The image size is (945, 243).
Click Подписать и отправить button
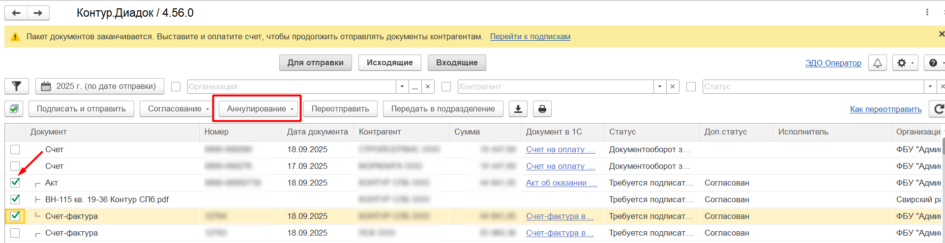tap(81, 109)
